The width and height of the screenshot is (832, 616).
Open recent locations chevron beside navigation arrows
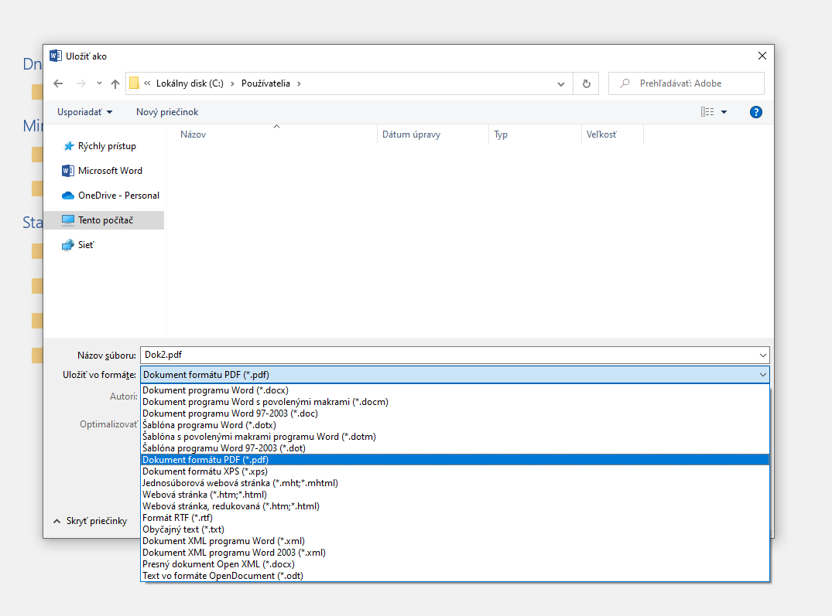(x=99, y=83)
